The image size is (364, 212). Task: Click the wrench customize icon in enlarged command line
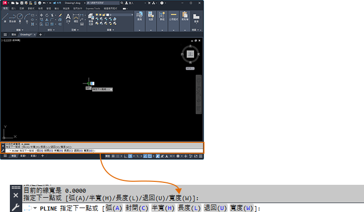pos(16,208)
